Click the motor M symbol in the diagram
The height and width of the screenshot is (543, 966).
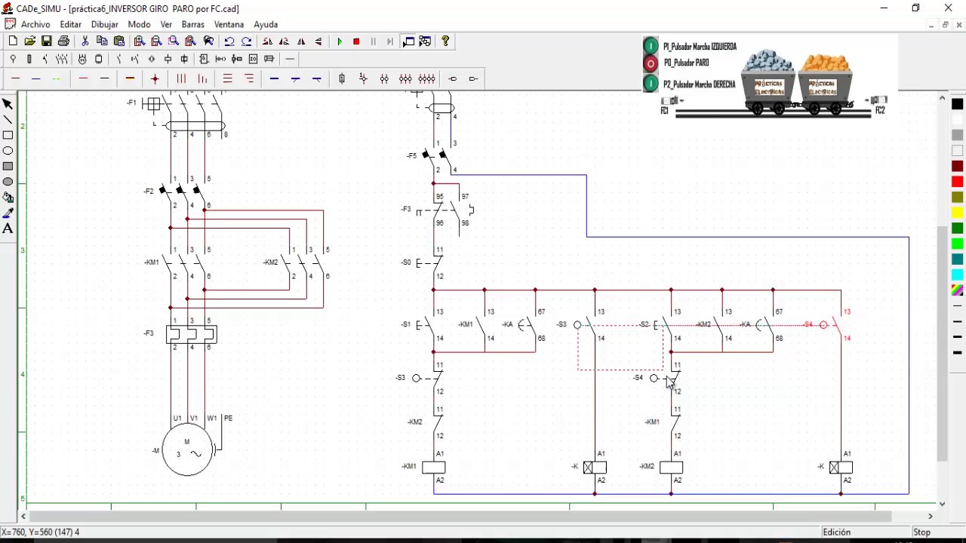click(187, 451)
